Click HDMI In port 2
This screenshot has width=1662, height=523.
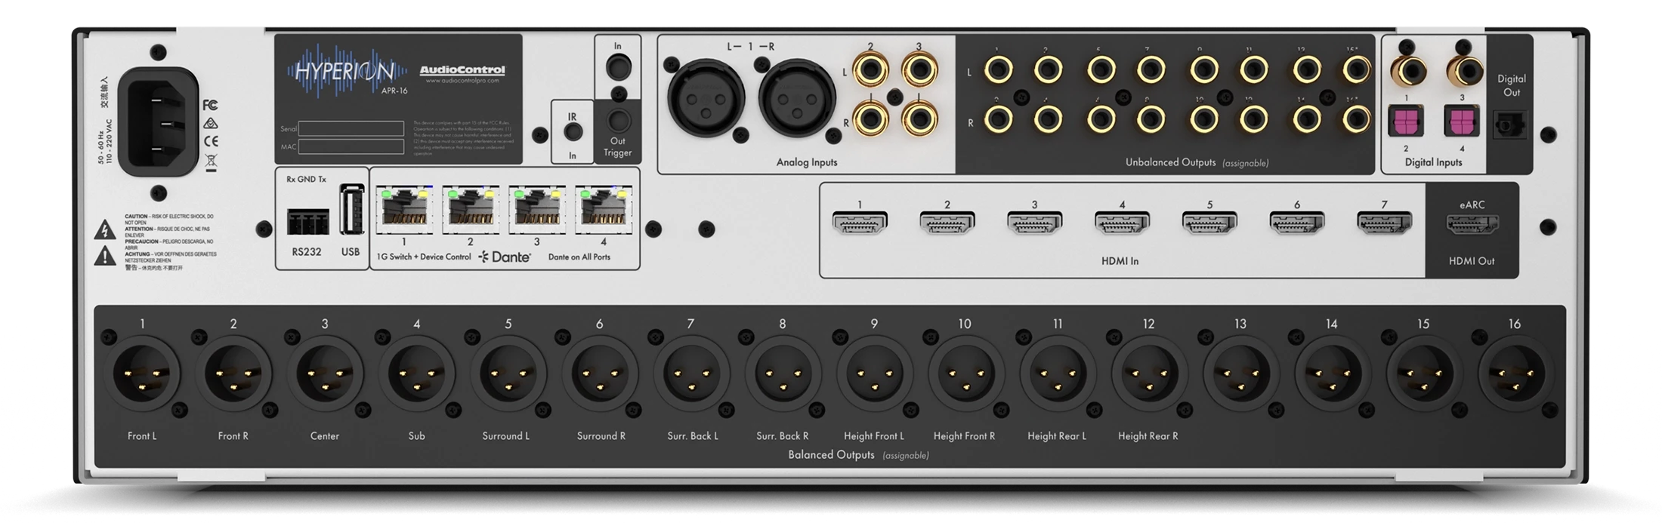[x=947, y=223]
